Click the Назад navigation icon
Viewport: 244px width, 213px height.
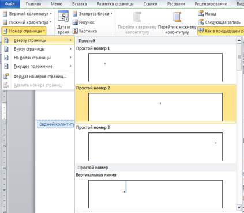201,14
